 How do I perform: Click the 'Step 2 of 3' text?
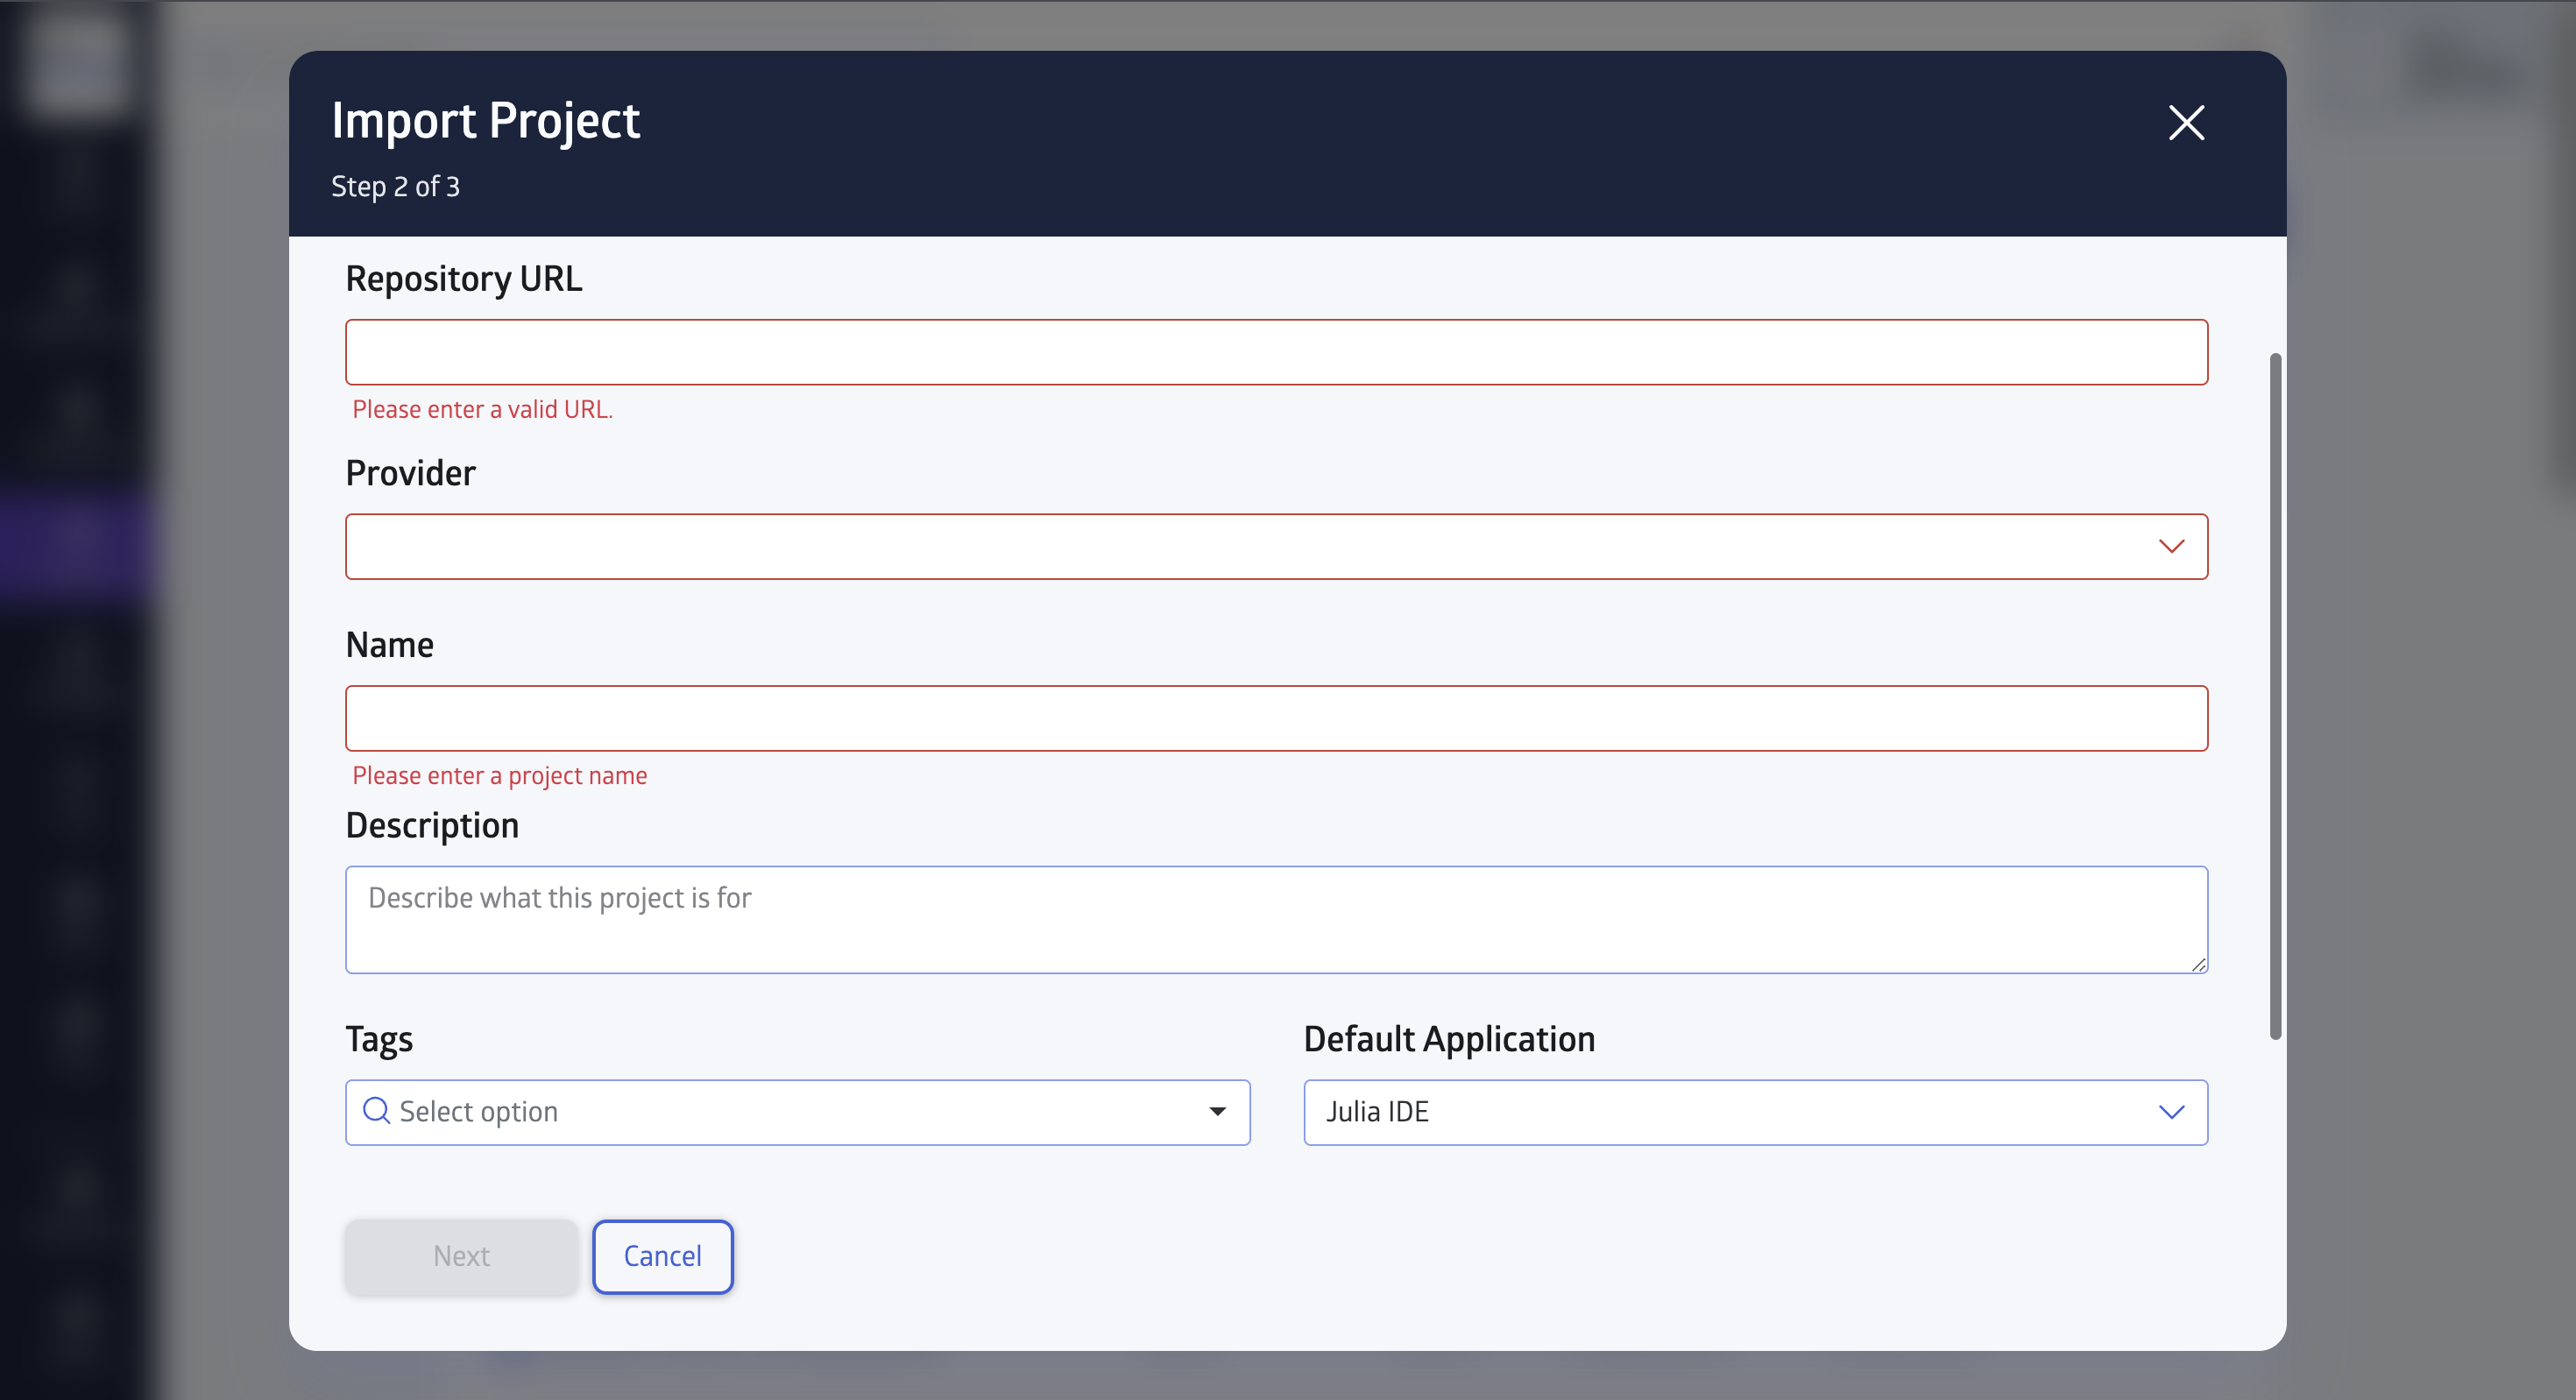coord(395,187)
